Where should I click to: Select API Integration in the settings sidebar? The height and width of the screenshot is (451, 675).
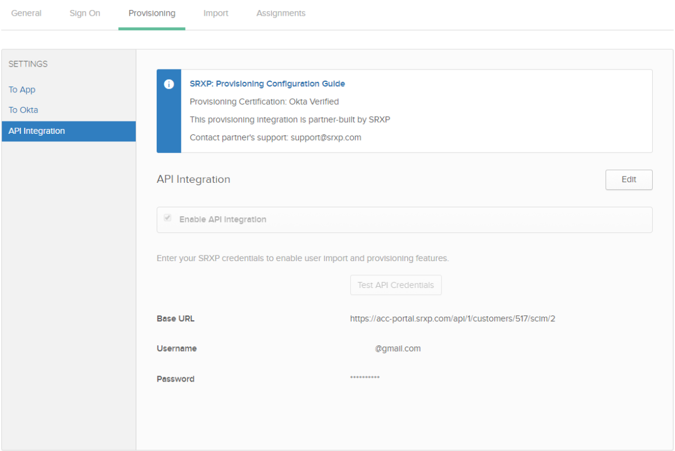pos(37,131)
